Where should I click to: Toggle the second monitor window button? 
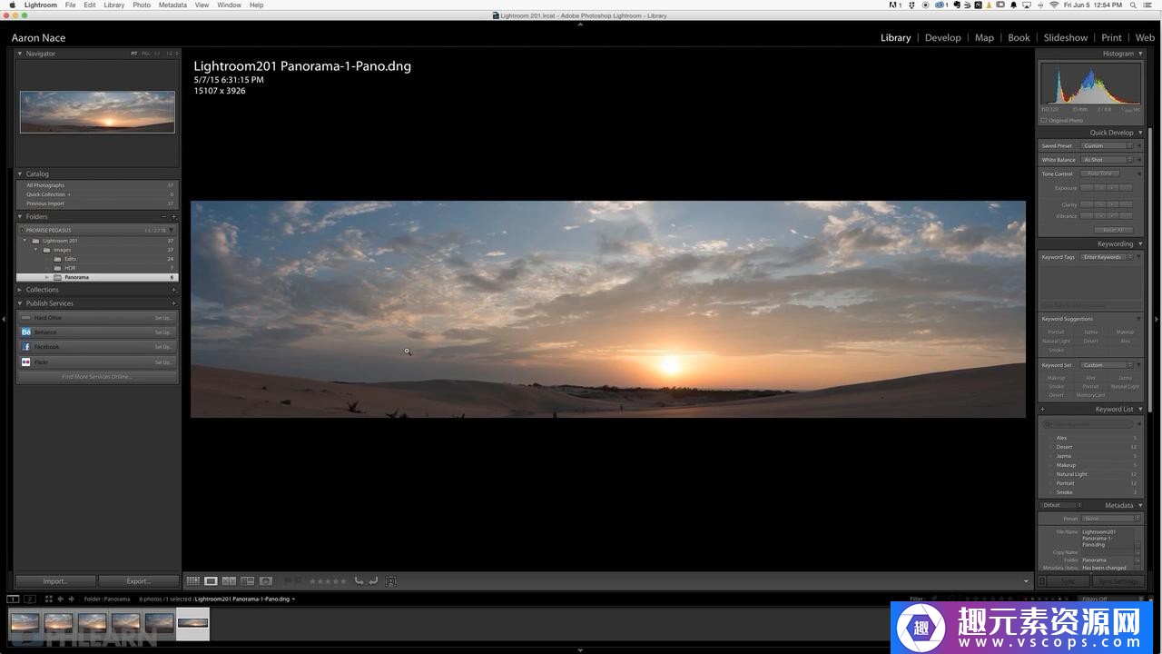30,599
